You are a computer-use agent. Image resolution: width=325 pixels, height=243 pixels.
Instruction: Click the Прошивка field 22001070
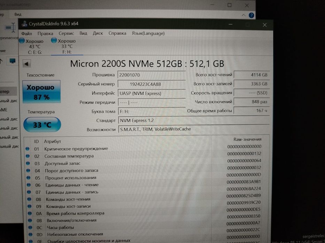(x=152, y=75)
